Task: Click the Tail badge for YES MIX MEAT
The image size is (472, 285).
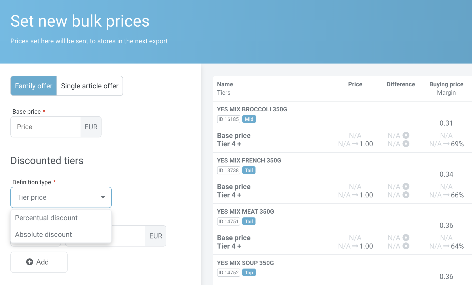Action: (249, 221)
